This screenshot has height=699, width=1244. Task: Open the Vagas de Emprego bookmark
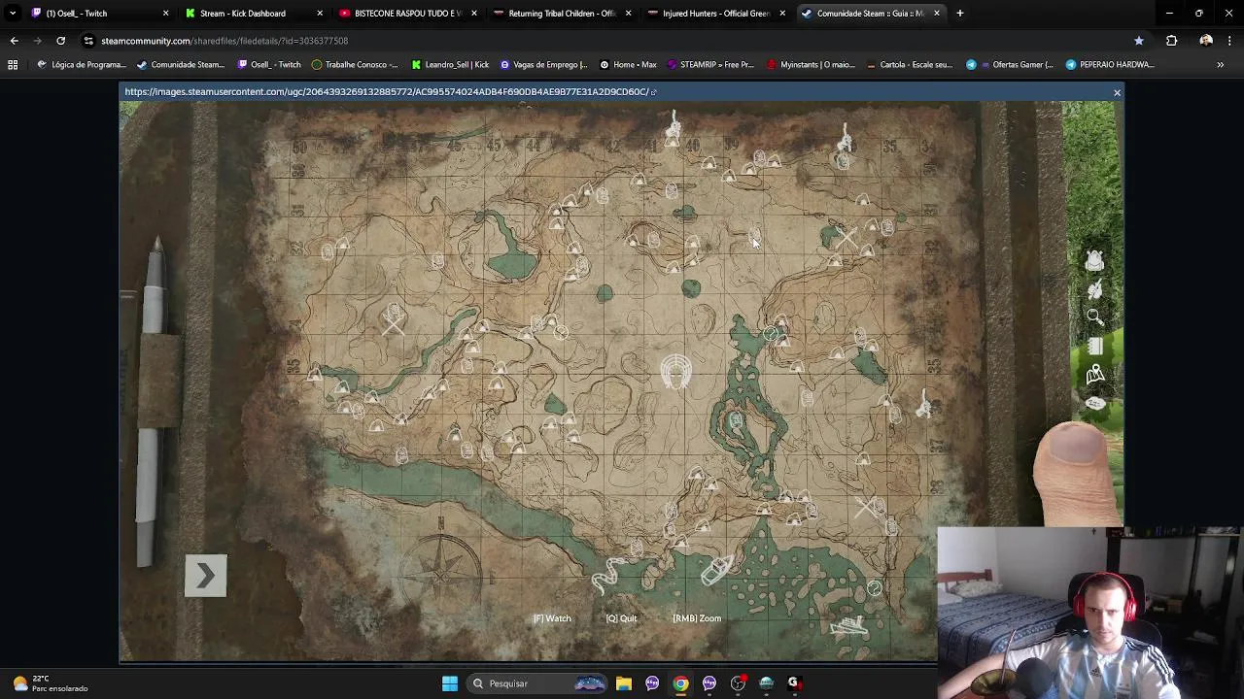(x=543, y=65)
